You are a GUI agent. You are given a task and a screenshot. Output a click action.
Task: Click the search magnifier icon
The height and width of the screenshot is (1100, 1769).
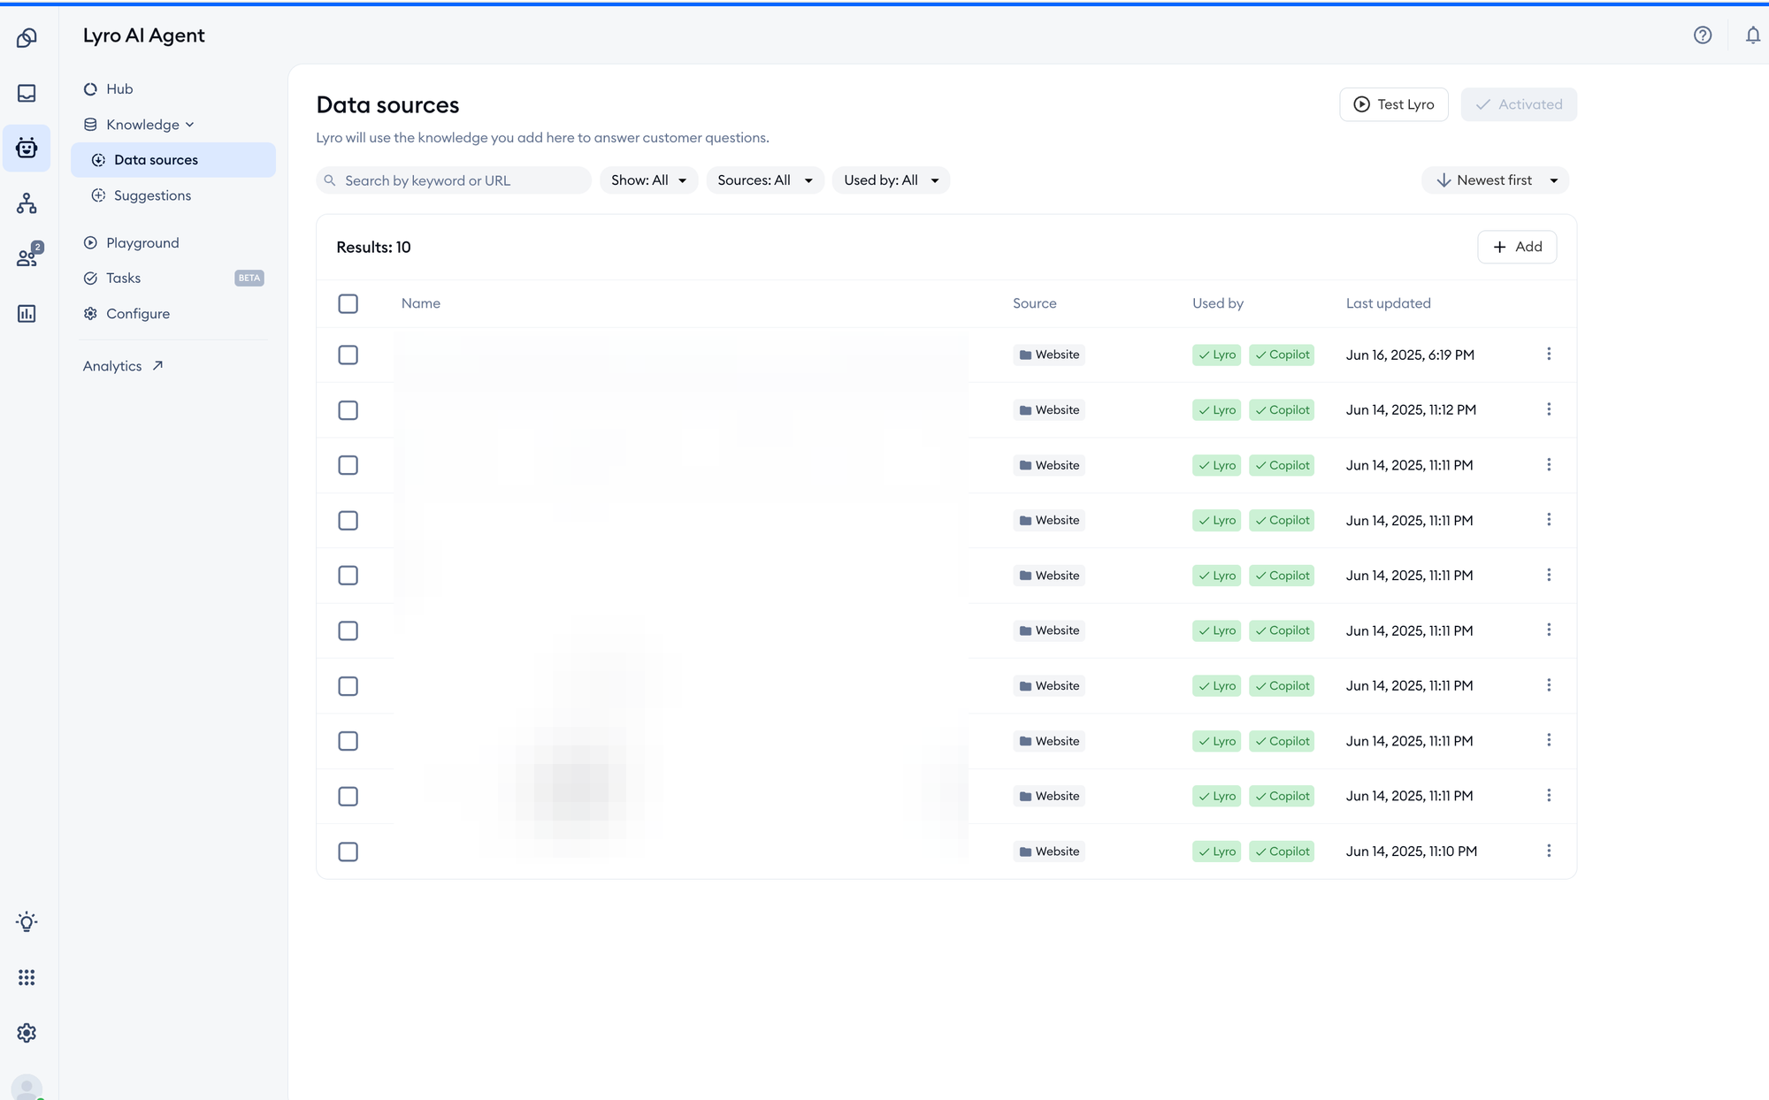[330, 180]
